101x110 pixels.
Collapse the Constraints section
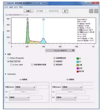point(6,74)
